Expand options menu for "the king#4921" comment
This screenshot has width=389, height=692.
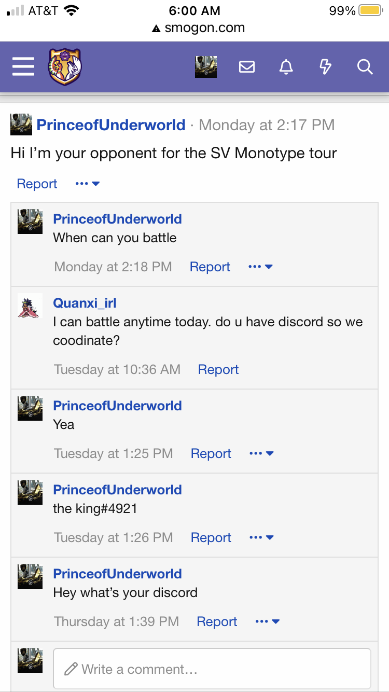pyautogui.click(x=261, y=538)
